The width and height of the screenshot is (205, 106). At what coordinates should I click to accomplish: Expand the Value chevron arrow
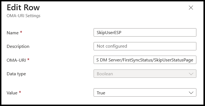191,93
